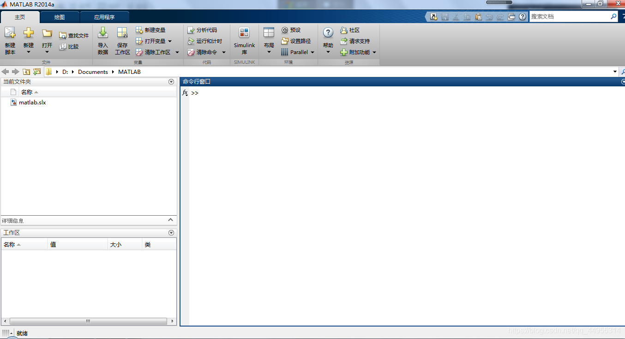Click 查找文件 (Find Files)
Viewport: 625px width, 339px height.
(74, 36)
